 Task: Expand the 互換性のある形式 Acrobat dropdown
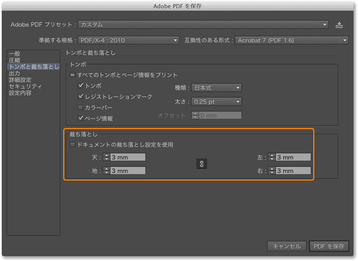coord(292,40)
